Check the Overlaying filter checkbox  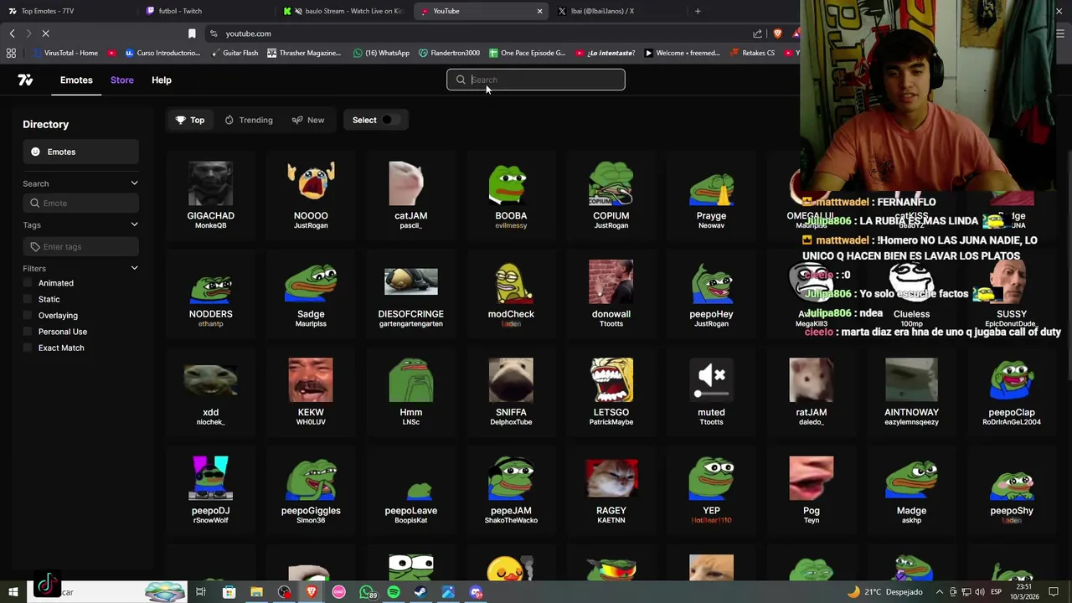tap(28, 315)
